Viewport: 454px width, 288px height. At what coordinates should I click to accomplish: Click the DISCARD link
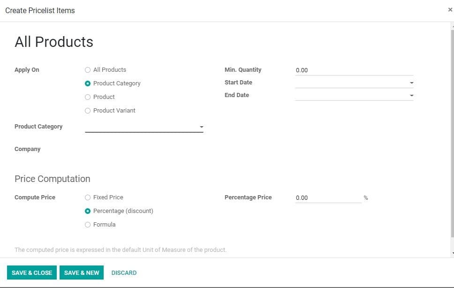pyautogui.click(x=124, y=273)
